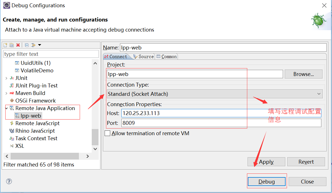Viewport: 332px width, 193px height.
Task: Click the Duplicate launch configuration icon
Action: tap(11, 45)
